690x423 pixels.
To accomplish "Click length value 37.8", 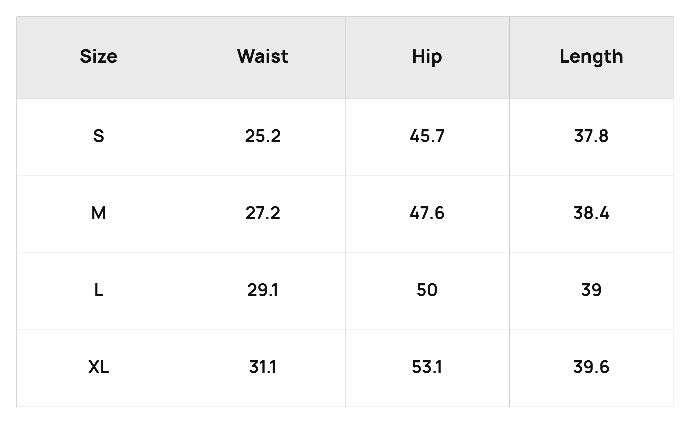I will coord(591,136).
